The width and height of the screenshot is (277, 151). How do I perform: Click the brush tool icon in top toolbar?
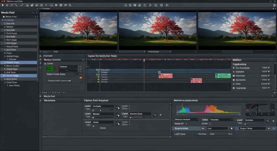(22, 5)
